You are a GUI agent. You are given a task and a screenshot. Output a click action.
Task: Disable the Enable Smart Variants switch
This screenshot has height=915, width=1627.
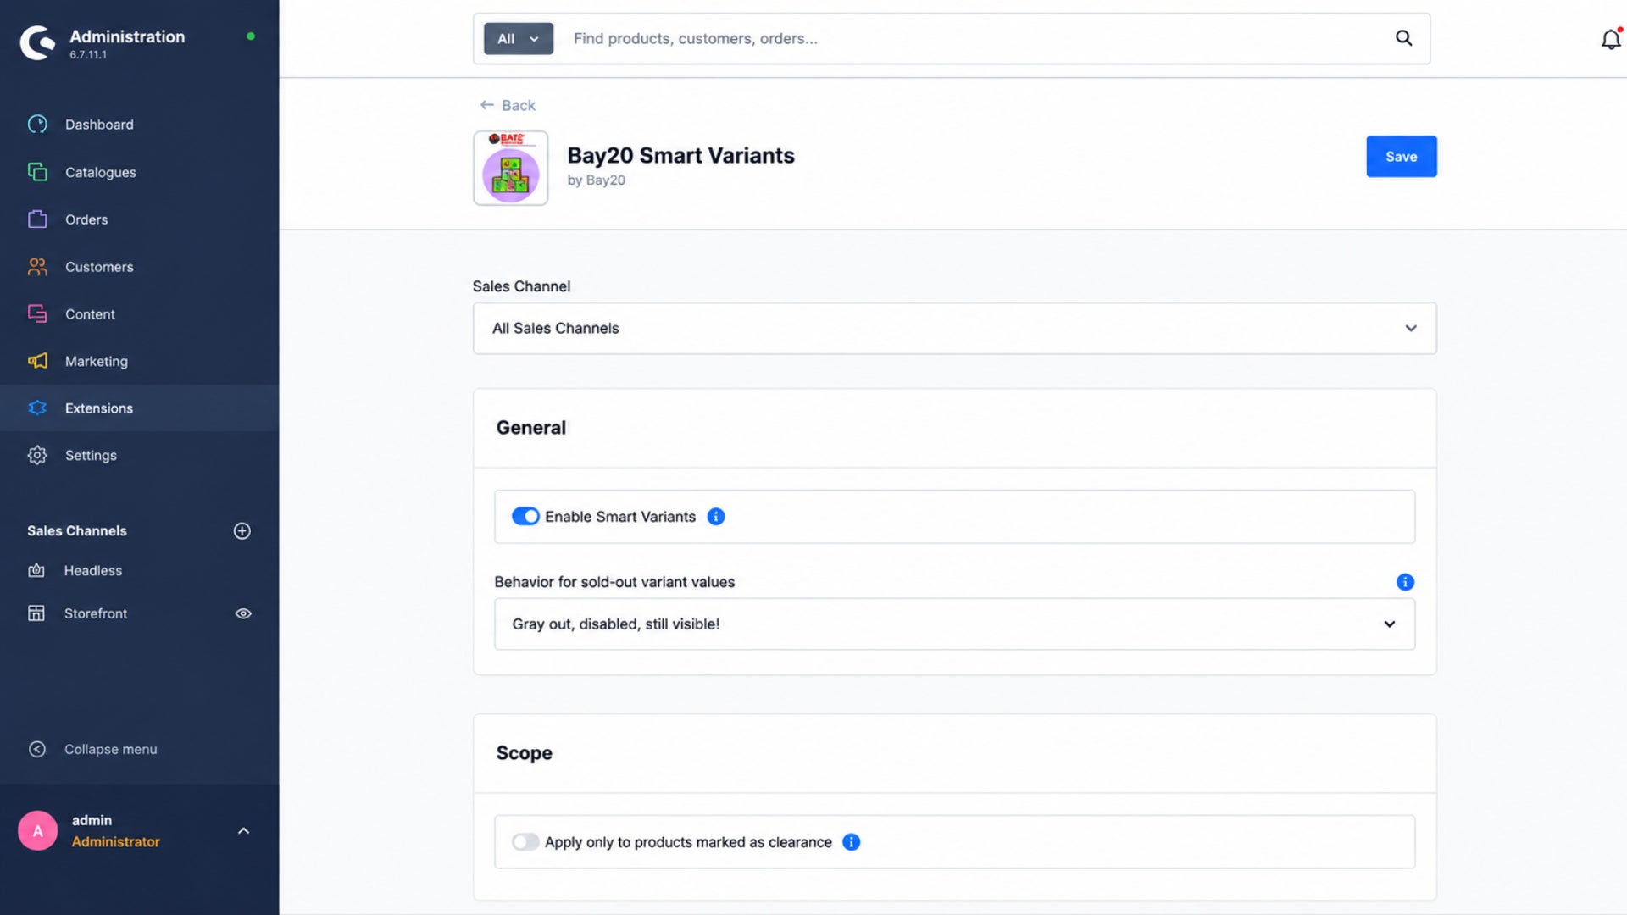point(525,517)
